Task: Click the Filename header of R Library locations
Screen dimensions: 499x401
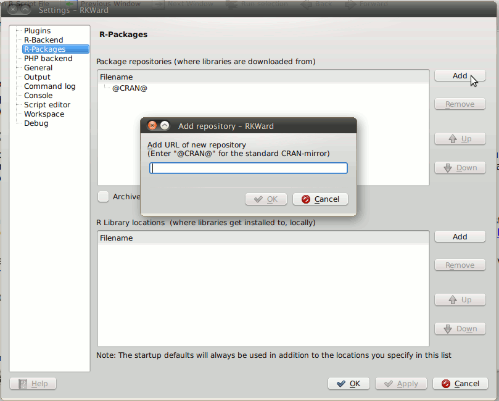Action: pyautogui.click(x=263, y=238)
